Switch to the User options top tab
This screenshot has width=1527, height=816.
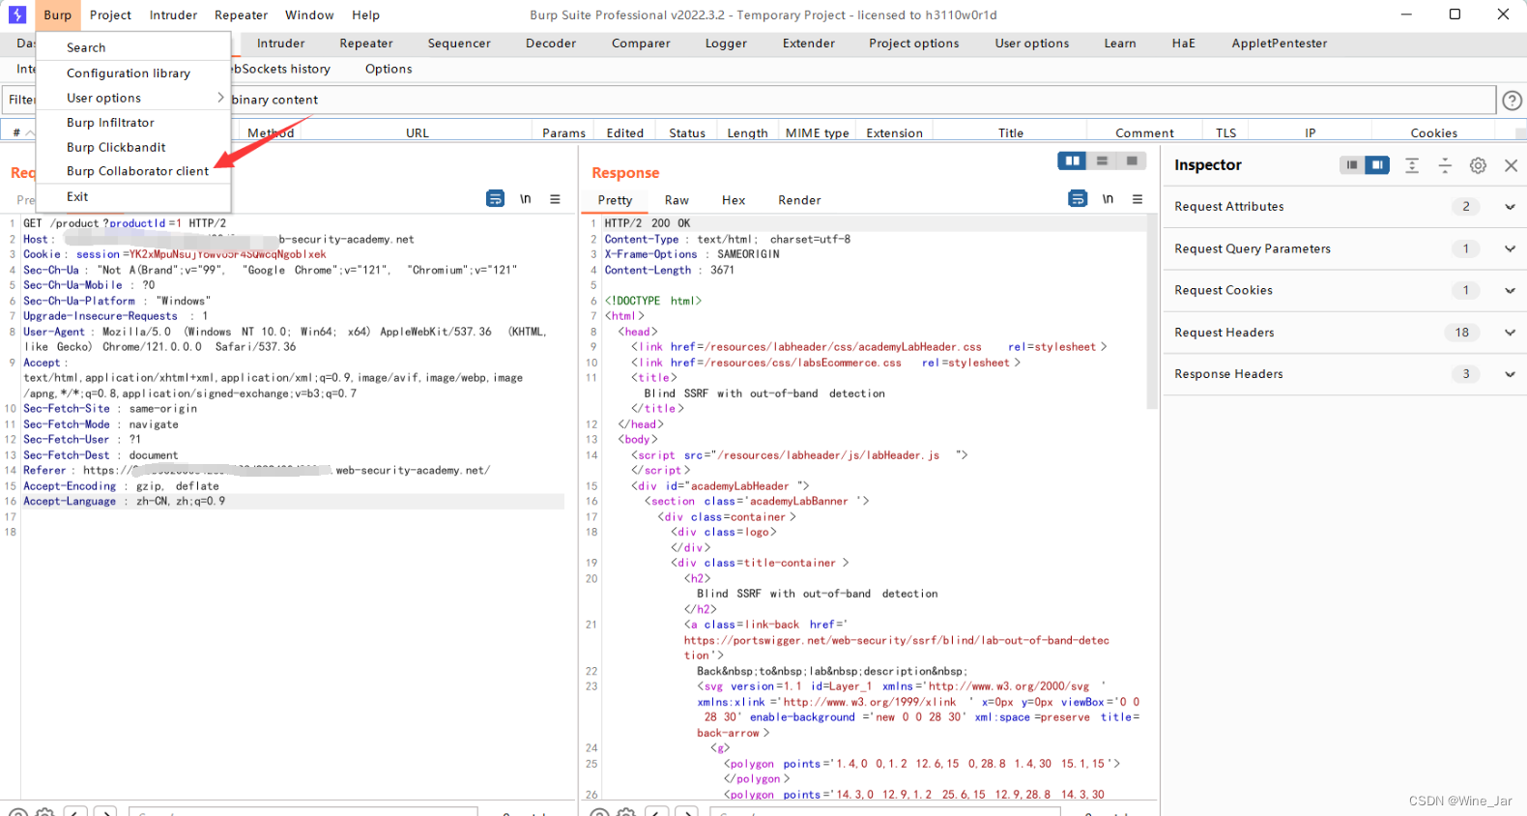1032,44
